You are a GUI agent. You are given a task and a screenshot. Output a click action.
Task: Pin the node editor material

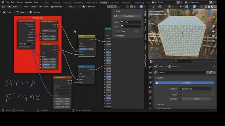[x=119, y=7]
